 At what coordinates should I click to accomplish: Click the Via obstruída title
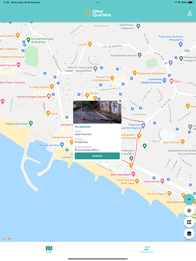coord(82,127)
